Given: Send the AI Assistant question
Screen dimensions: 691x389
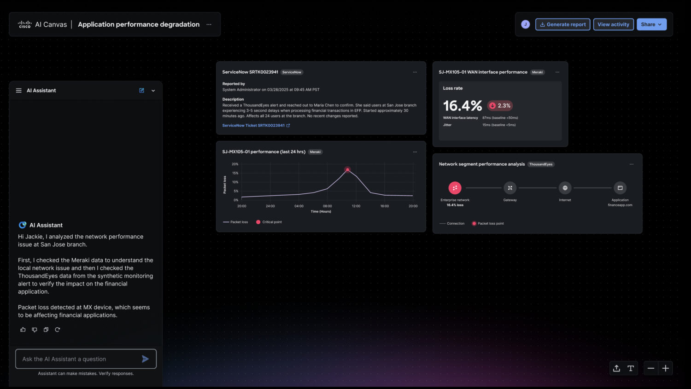Looking at the screenshot, I should pyautogui.click(x=145, y=359).
